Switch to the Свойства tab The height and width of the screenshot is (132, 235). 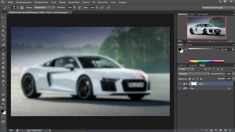pos(182,65)
